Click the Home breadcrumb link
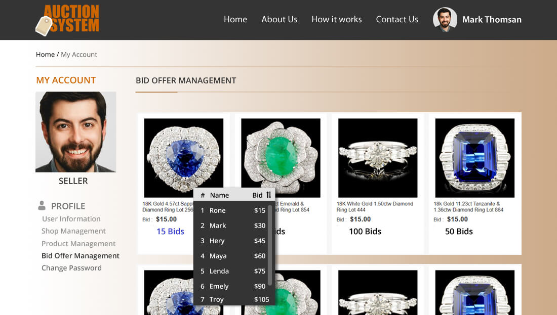This screenshot has height=315, width=557. coord(45,55)
